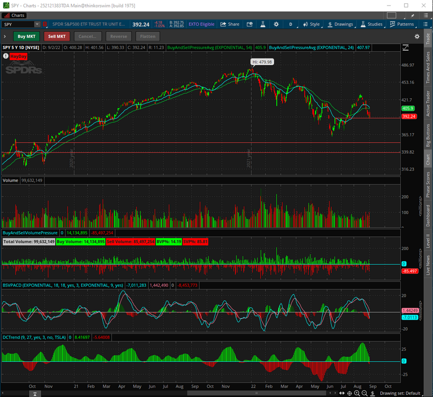The height and width of the screenshot is (397, 433).
Task: Click the red HayDay label
Action: pyautogui.click(x=18, y=57)
